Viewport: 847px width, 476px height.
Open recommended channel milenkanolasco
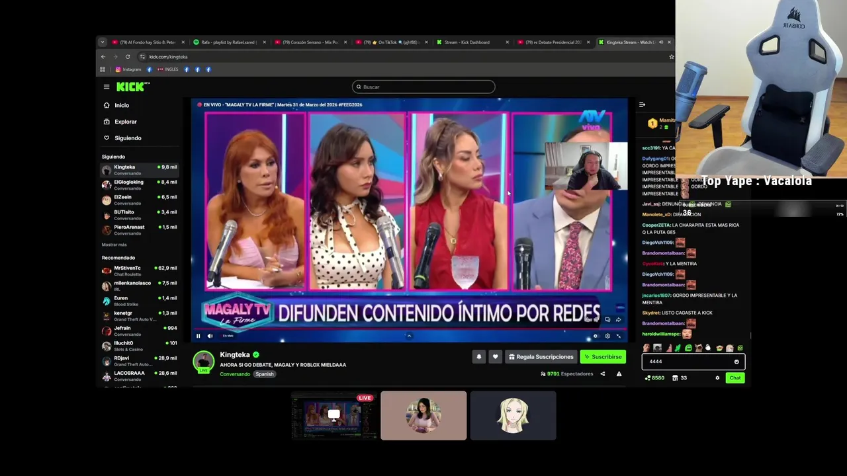pos(140,286)
